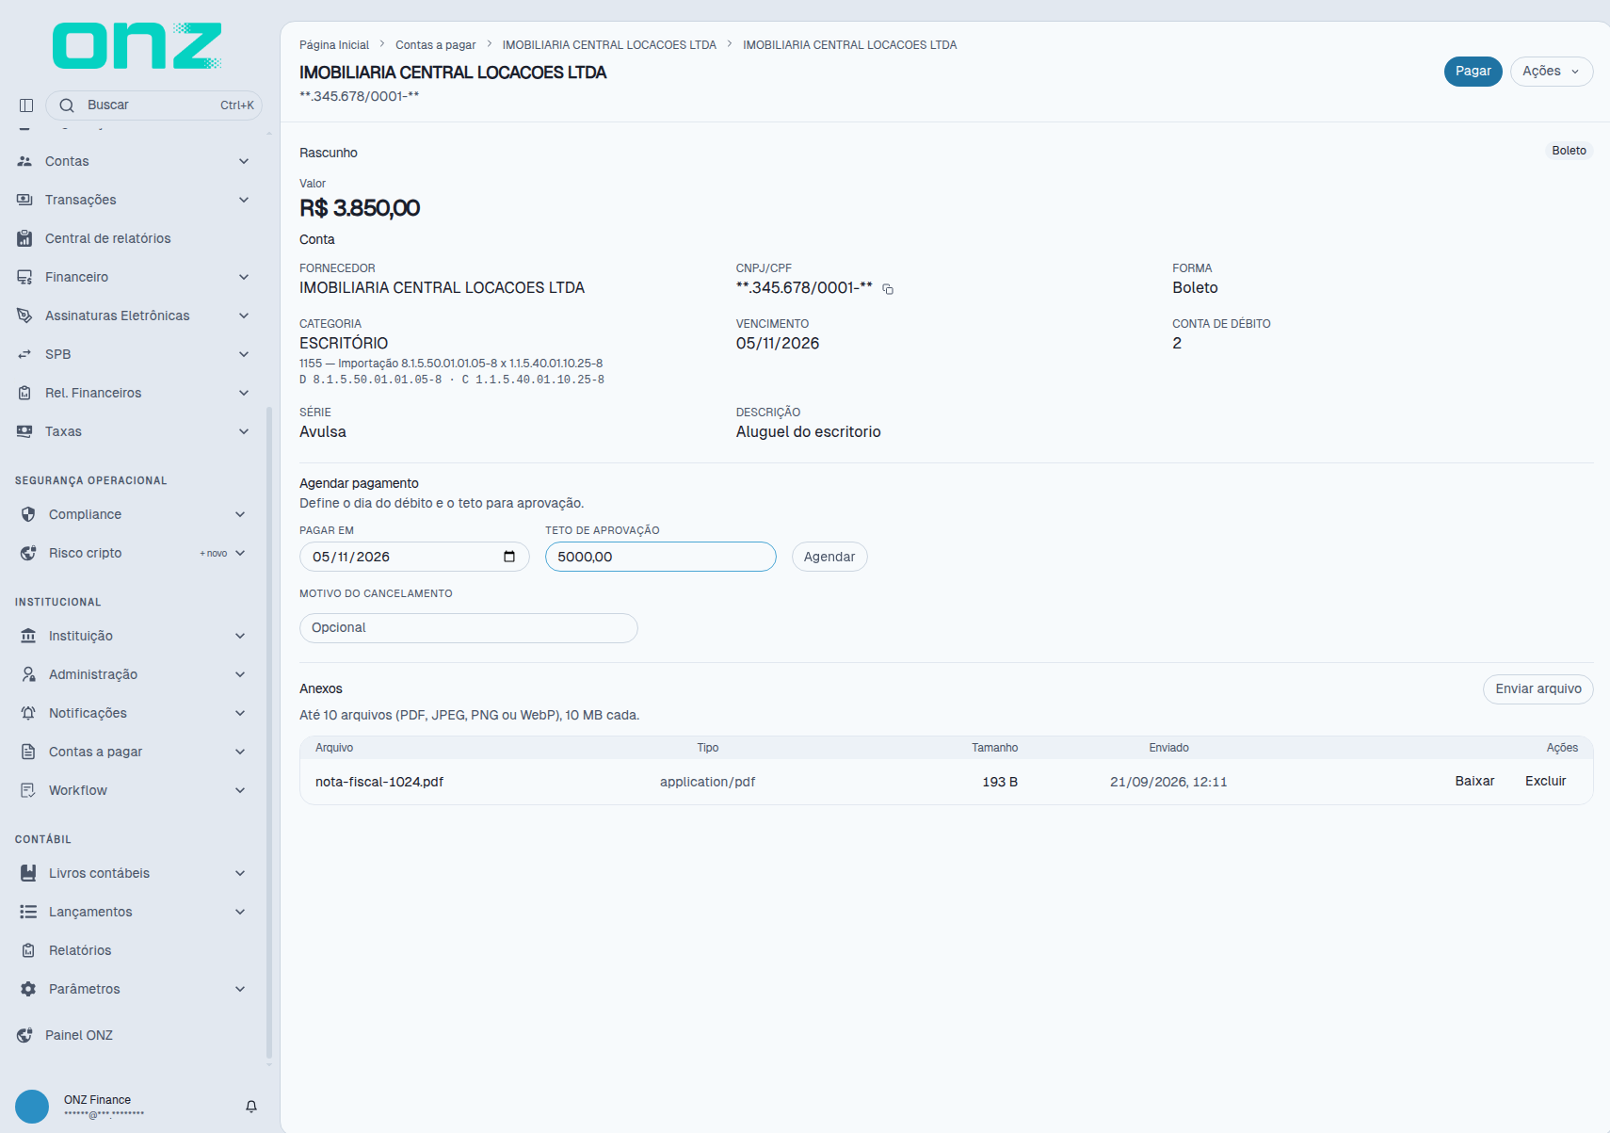Viewport: 1610px width, 1133px height.
Task: Click the Instituição bank icon
Action: coord(28,636)
